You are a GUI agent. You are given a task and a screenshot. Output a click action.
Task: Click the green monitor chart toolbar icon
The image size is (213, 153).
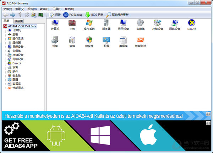41,15
